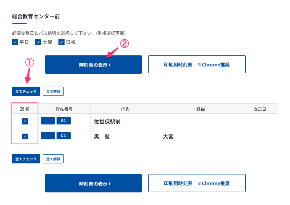Click the C1 route number badge
The height and width of the screenshot is (205, 290).
click(x=63, y=136)
